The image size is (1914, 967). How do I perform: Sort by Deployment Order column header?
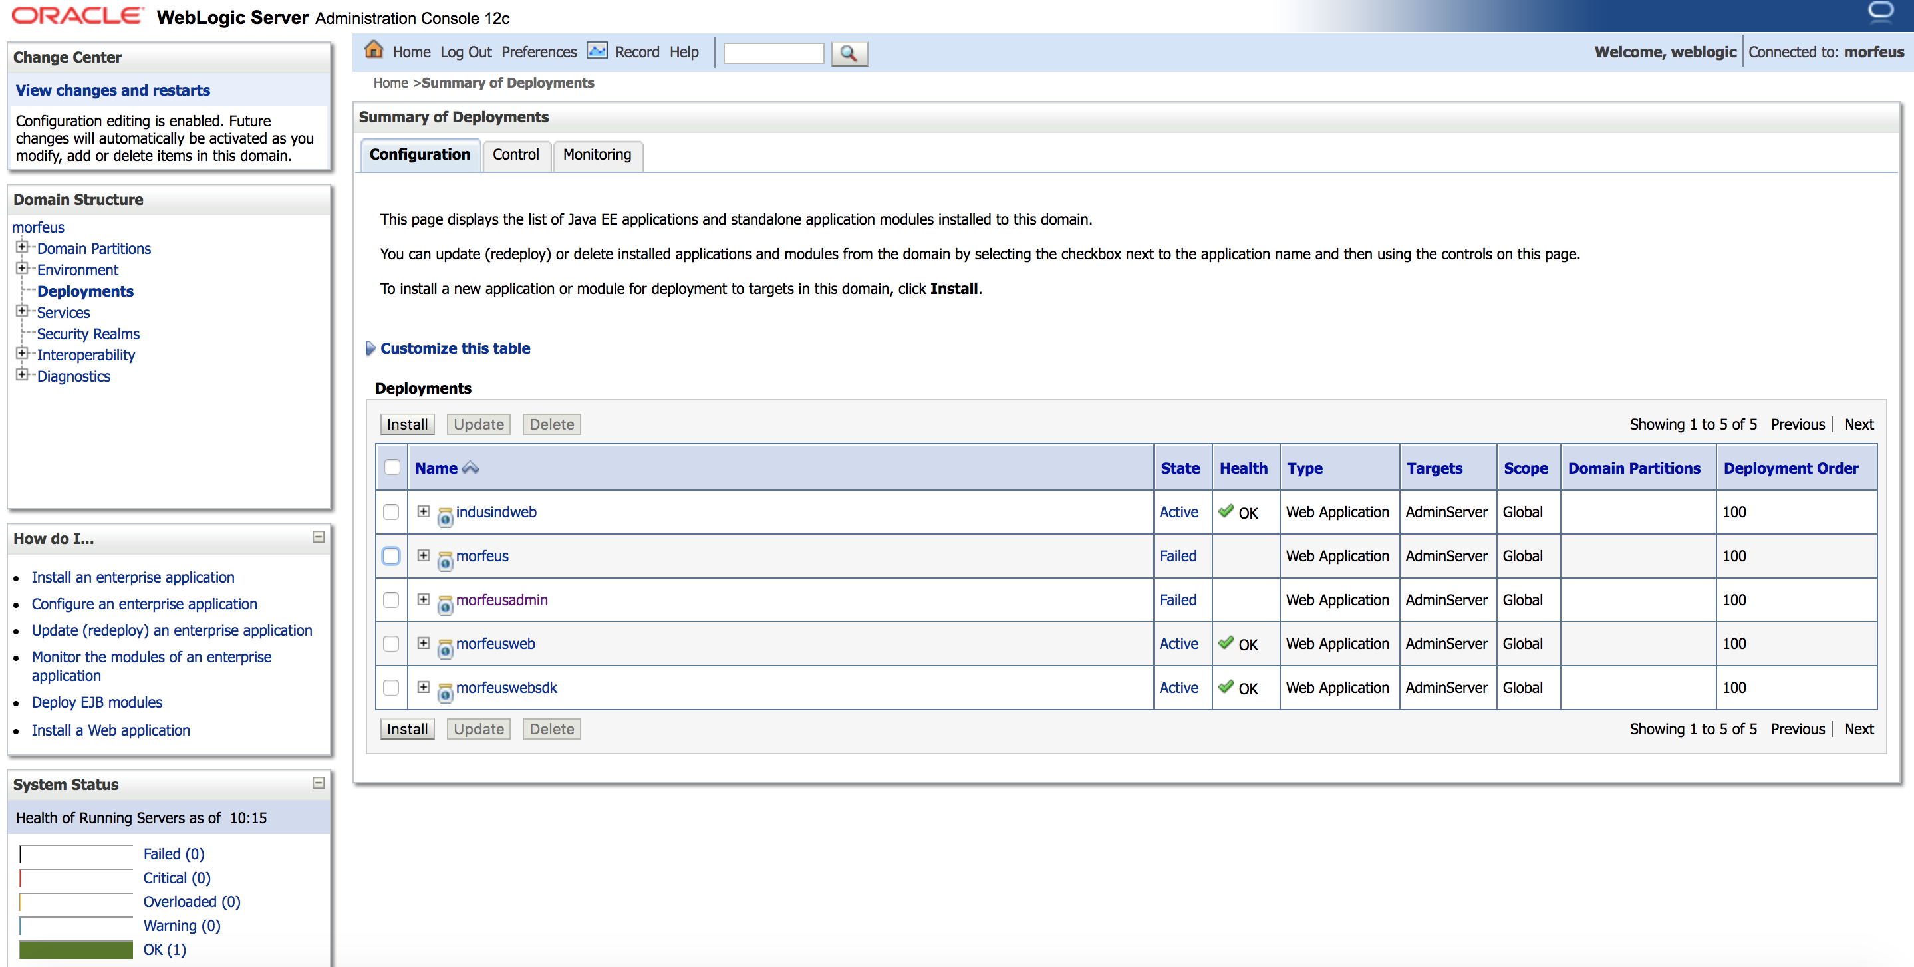[1791, 468]
